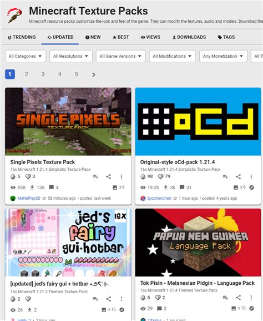Go to page 5
The image size is (263, 321).
point(77,74)
